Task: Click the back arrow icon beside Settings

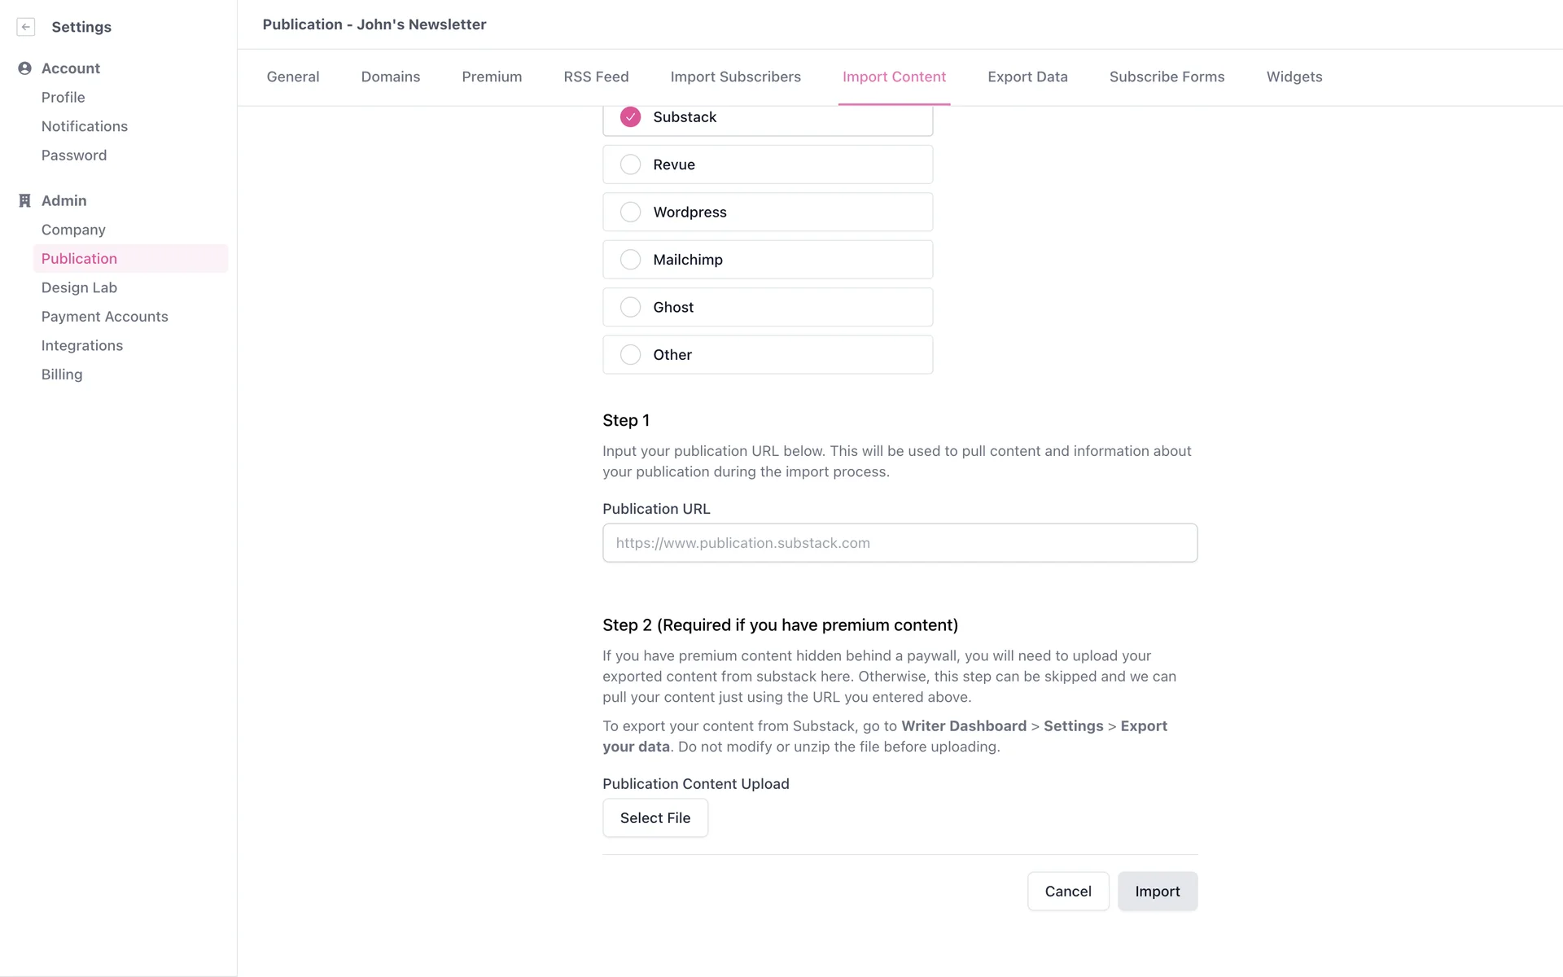Action: tap(26, 27)
